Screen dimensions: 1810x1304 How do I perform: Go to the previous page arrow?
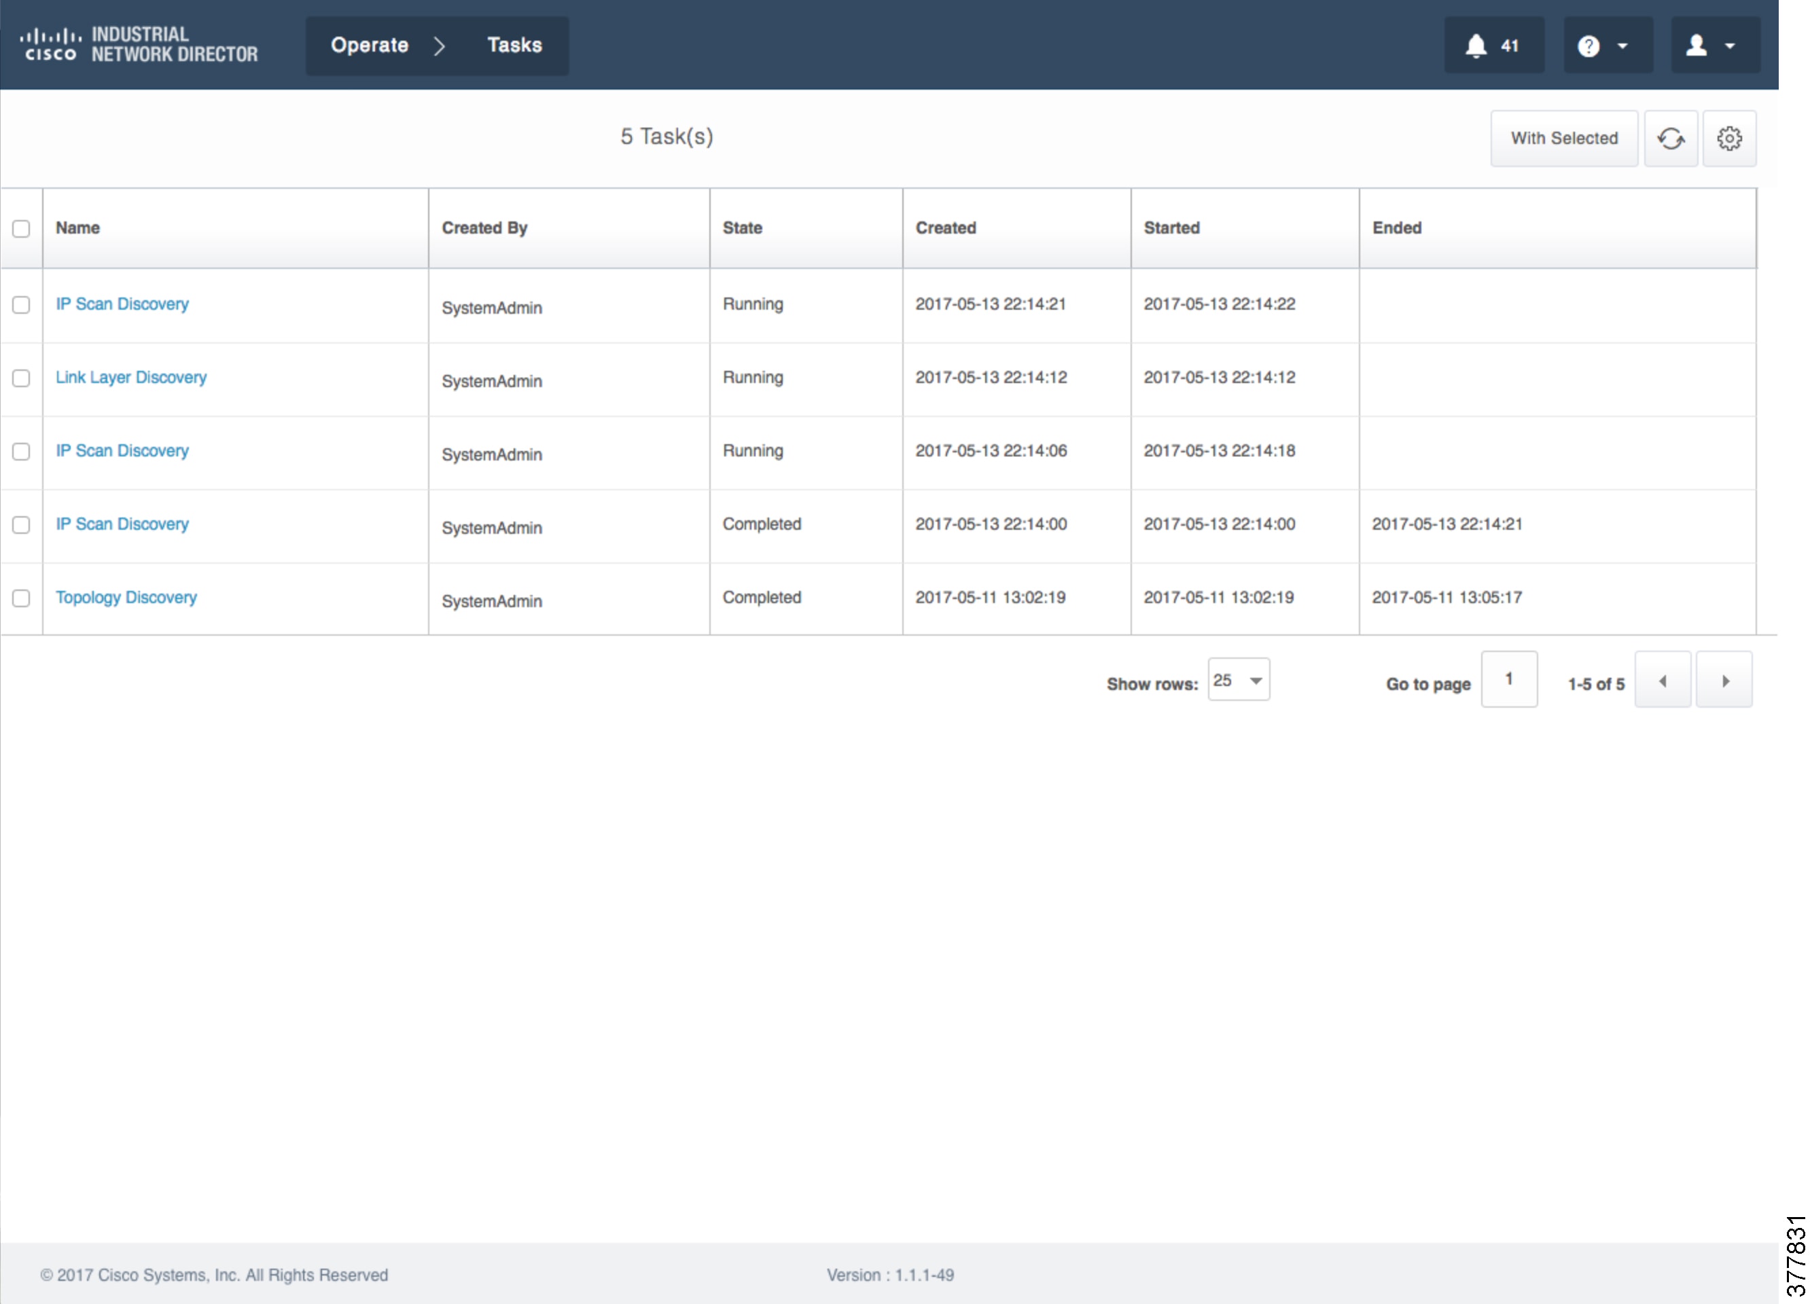[x=1663, y=681]
